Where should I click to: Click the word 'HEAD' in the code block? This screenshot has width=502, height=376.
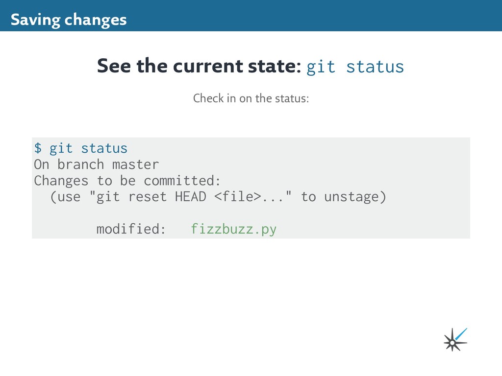[191, 196]
